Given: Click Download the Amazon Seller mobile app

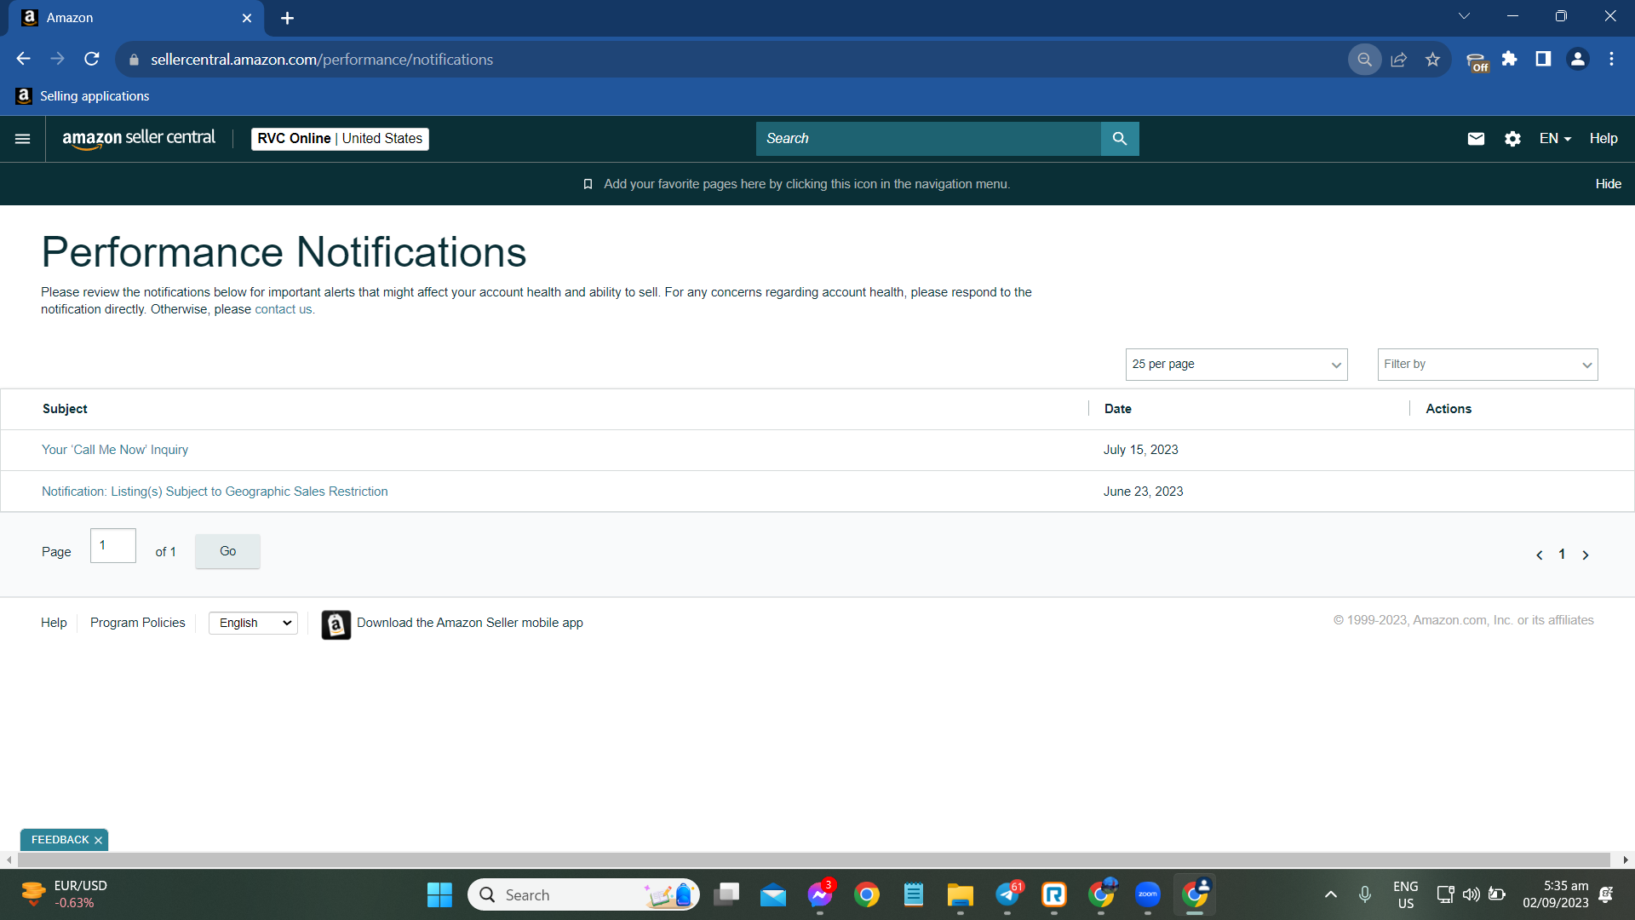Looking at the screenshot, I should pyautogui.click(x=470, y=623).
